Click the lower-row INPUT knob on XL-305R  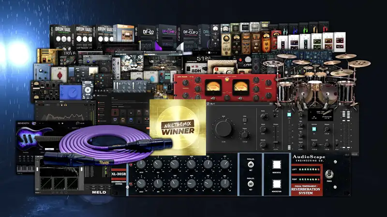(141, 184)
